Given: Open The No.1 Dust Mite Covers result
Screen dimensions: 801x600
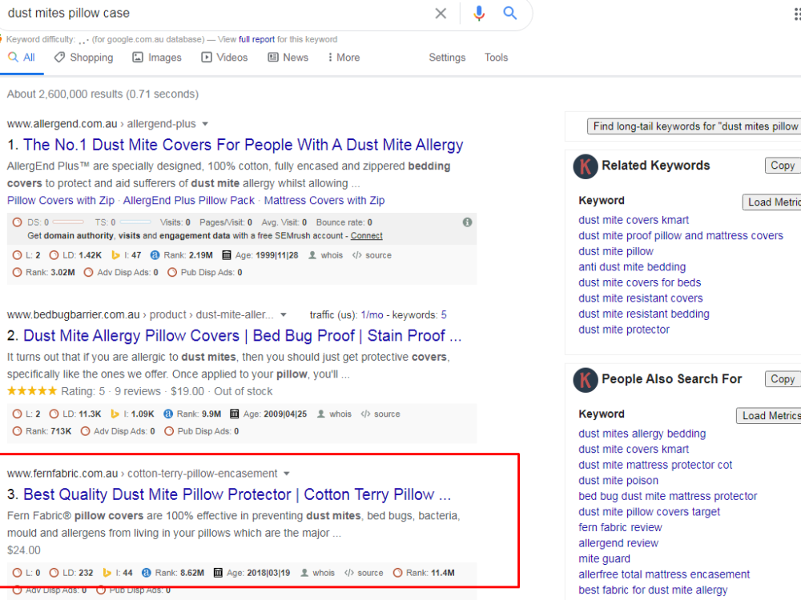Looking at the screenshot, I should coord(244,145).
